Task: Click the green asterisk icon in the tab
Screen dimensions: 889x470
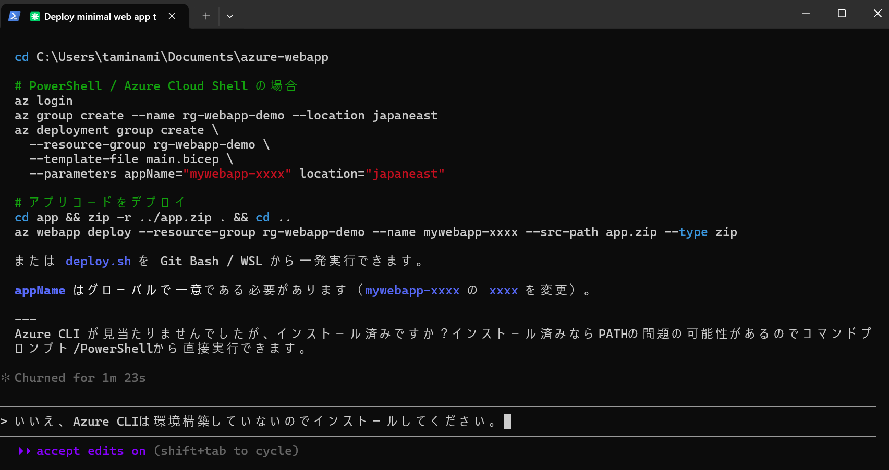Action: (x=35, y=17)
